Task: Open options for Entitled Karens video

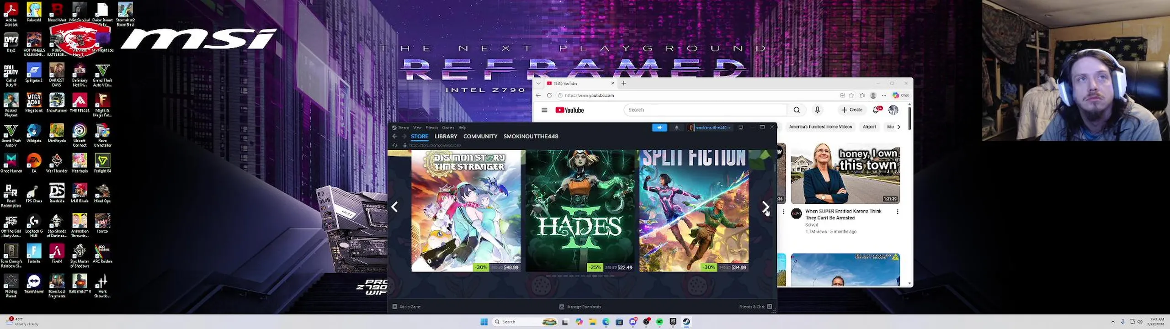Action: (x=898, y=212)
